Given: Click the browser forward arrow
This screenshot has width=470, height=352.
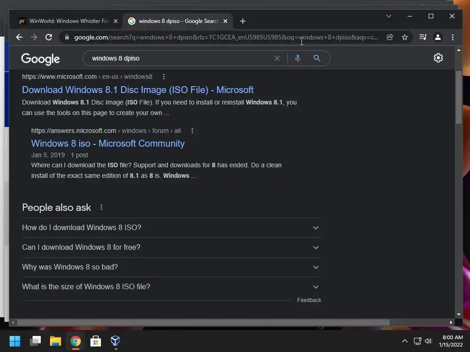Looking at the screenshot, I should [34, 37].
